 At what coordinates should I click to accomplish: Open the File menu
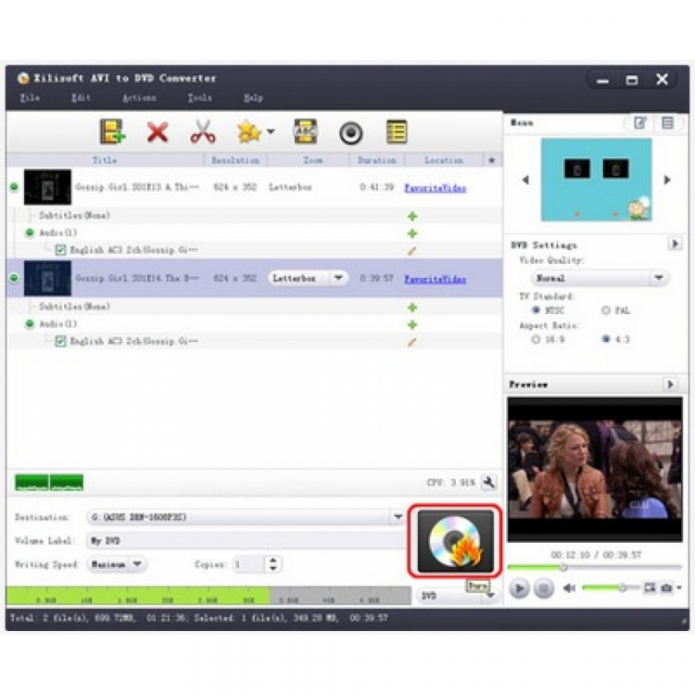click(31, 97)
